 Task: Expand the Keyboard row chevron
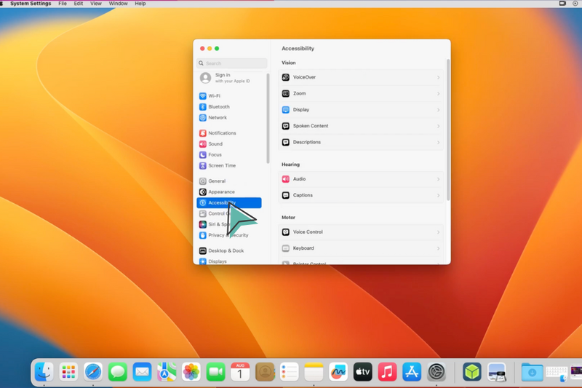coord(439,248)
